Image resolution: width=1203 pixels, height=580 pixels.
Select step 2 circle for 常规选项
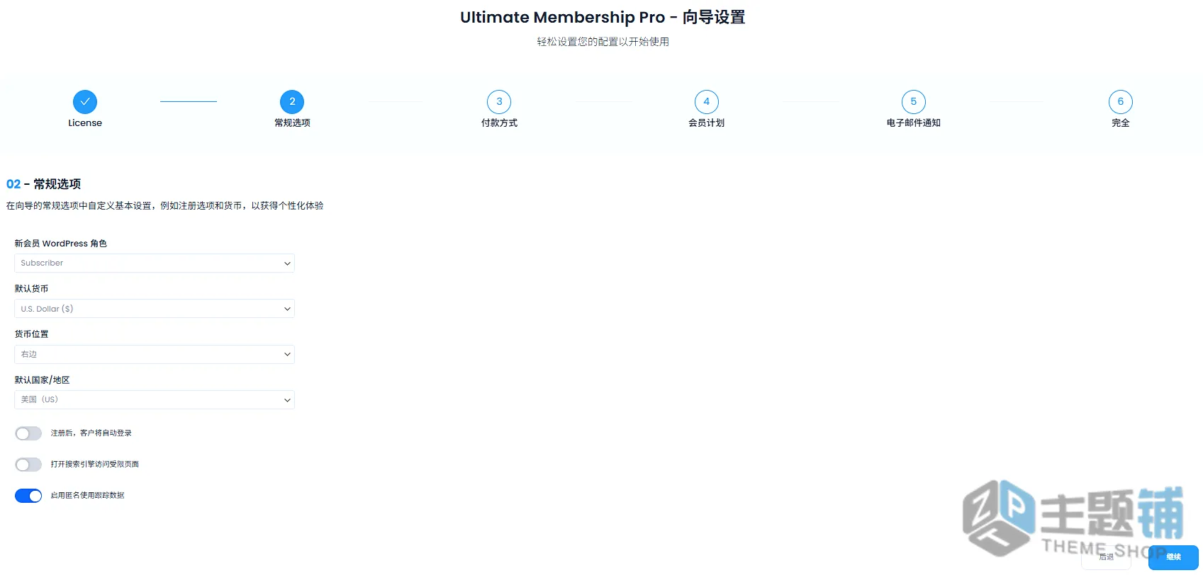(x=292, y=102)
